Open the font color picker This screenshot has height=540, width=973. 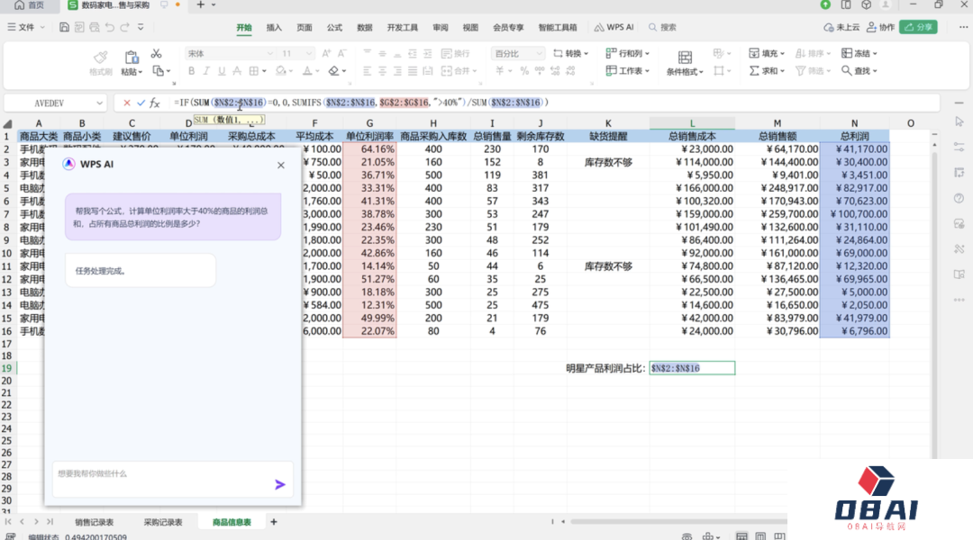(307, 70)
